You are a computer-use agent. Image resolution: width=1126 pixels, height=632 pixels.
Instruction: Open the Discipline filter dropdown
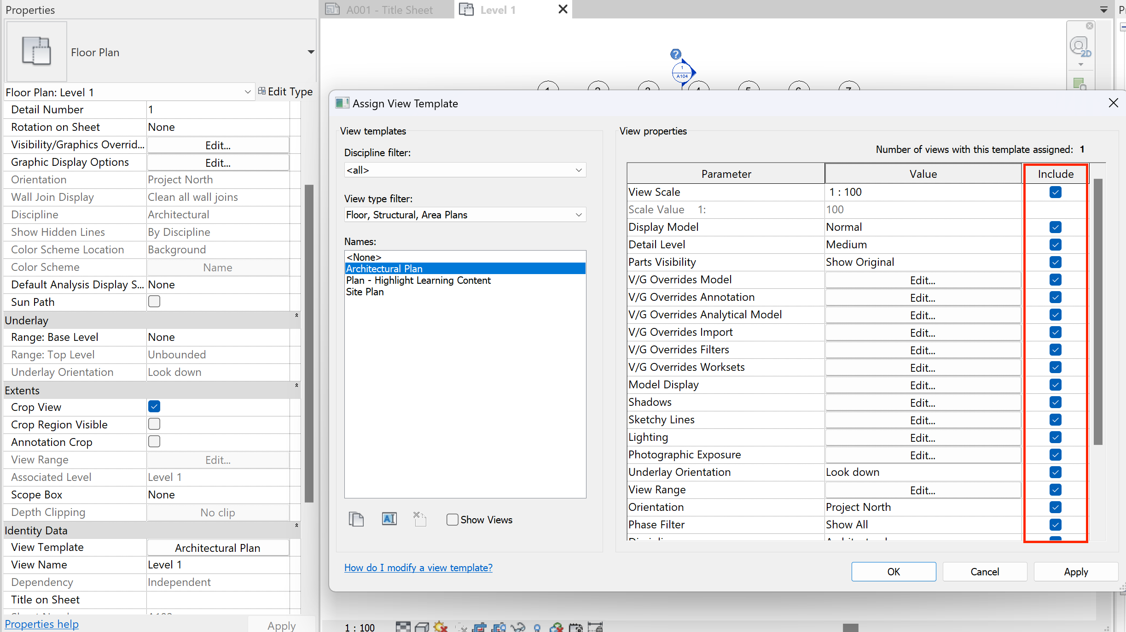coord(465,170)
